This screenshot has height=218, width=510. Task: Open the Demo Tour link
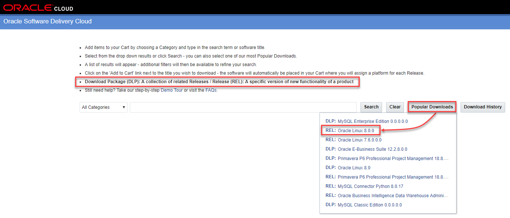click(x=172, y=90)
